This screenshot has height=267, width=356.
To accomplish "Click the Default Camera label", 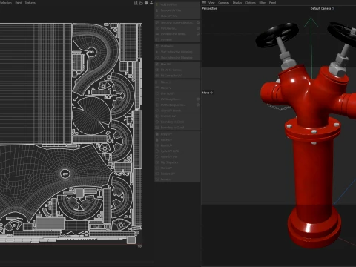I will coord(320,8).
